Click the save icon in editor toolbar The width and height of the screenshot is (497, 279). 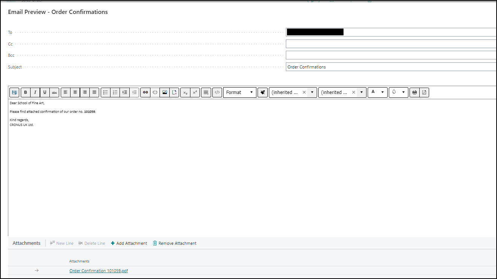[x=14, y=92]
